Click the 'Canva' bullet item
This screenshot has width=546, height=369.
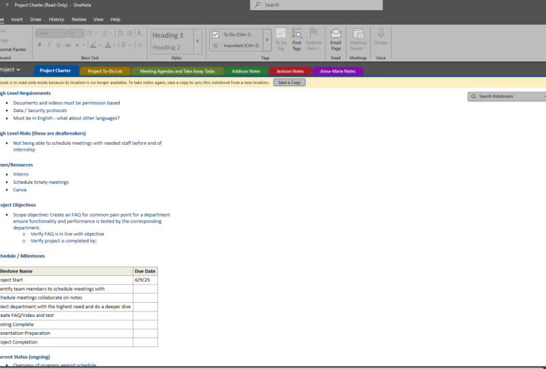[x=20, y=190]
